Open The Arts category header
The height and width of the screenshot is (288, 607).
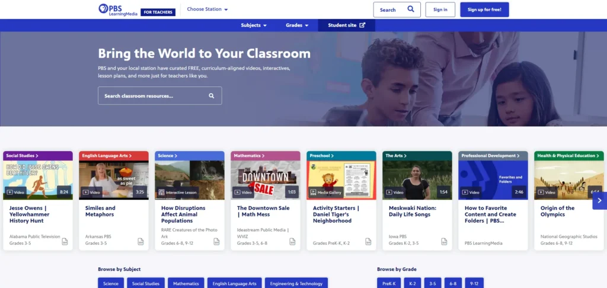(417, 156)
